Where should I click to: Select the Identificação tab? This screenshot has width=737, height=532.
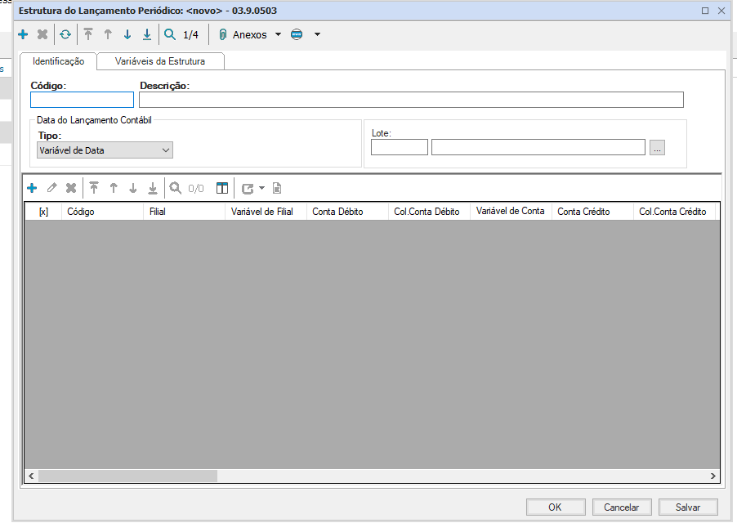pos(58,61)
